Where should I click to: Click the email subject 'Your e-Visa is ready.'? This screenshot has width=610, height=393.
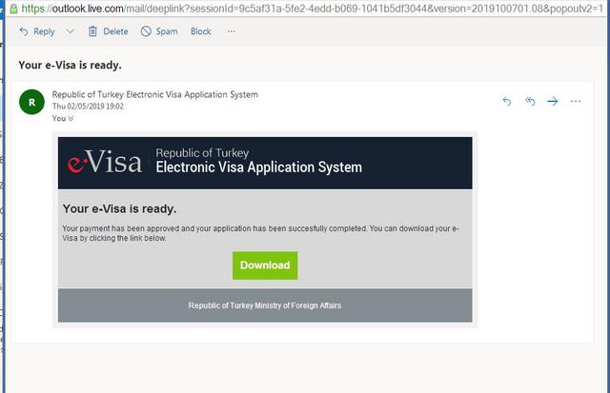[70, 66]
